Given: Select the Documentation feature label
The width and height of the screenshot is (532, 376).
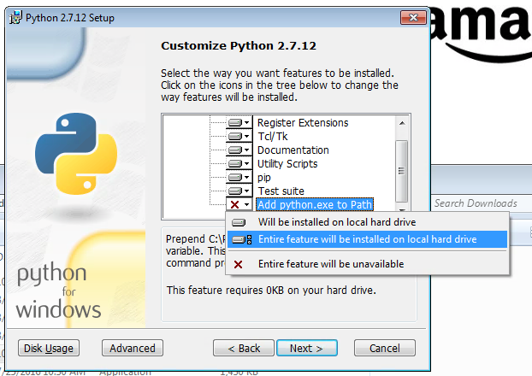Looking at the screenshot, I should pos(293,150).
